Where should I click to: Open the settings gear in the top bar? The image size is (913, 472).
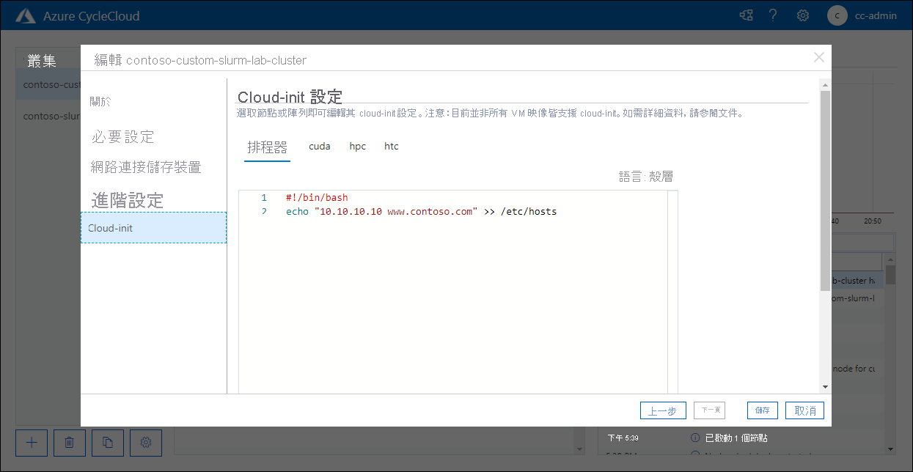tap(802, 15)
